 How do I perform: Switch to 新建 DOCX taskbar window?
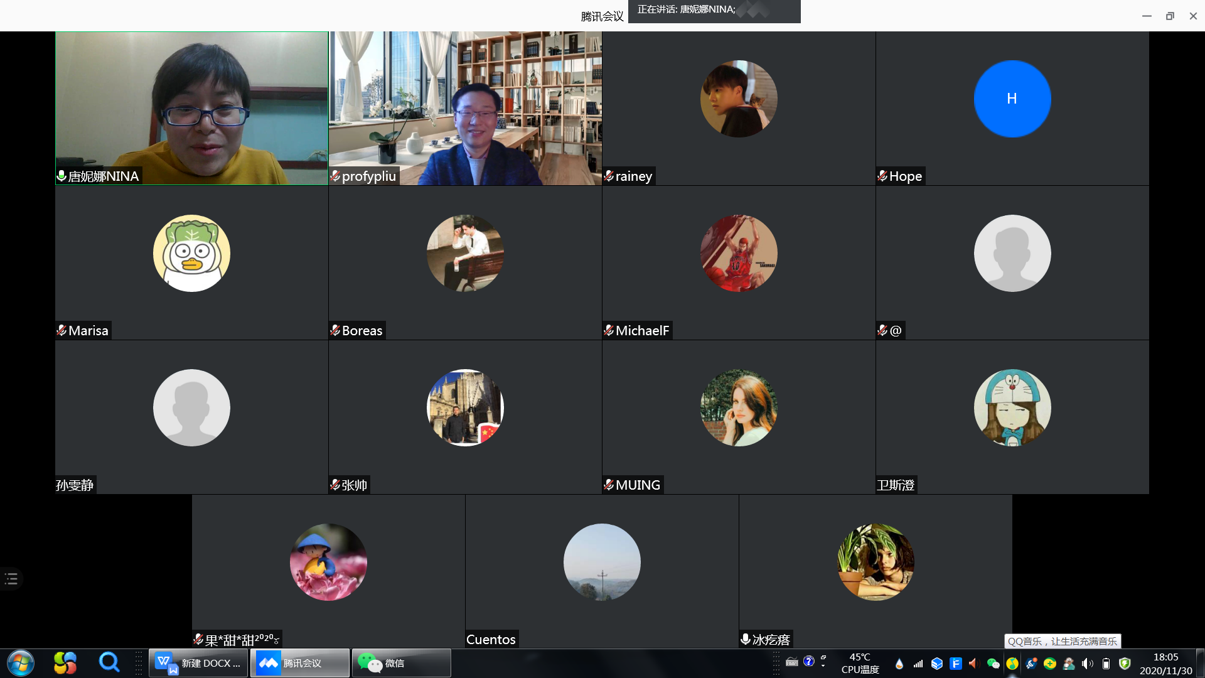pos(199,663)
